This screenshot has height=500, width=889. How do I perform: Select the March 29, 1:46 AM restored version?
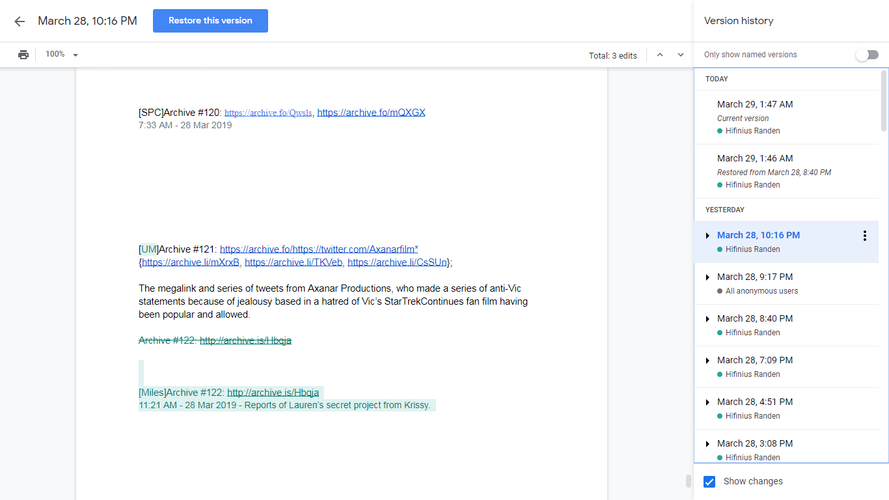pyautogui.click(x=786, y=171)
